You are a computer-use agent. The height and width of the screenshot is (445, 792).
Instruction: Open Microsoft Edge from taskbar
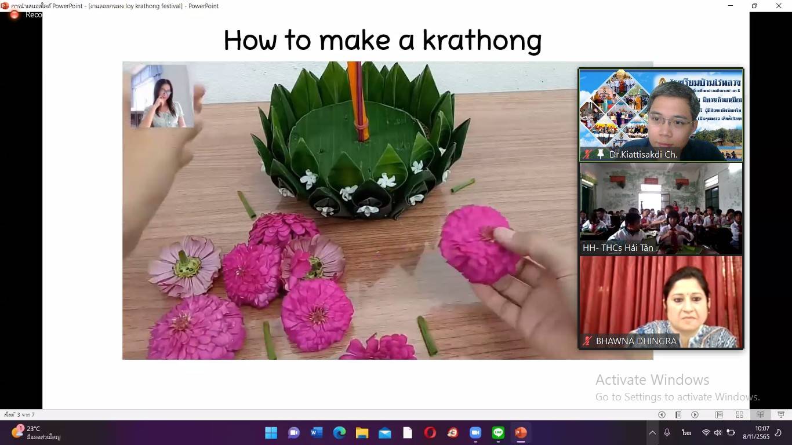click(x=339, y=433)
